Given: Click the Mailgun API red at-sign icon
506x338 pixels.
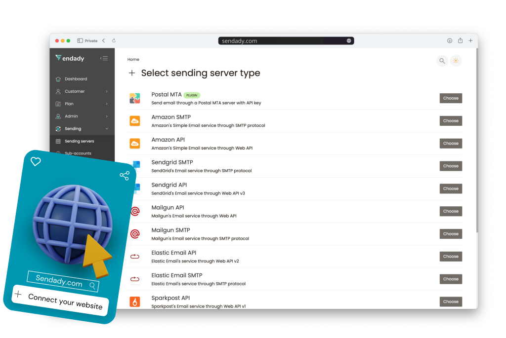Looking at the screenshot, I should click(x=135, y=211).
